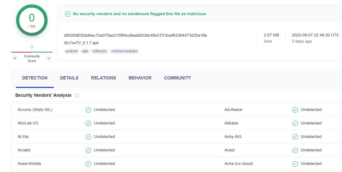Click the green check icon in the no-detections banner
Viewport: 342px width, 172px height.
[68, 14]
